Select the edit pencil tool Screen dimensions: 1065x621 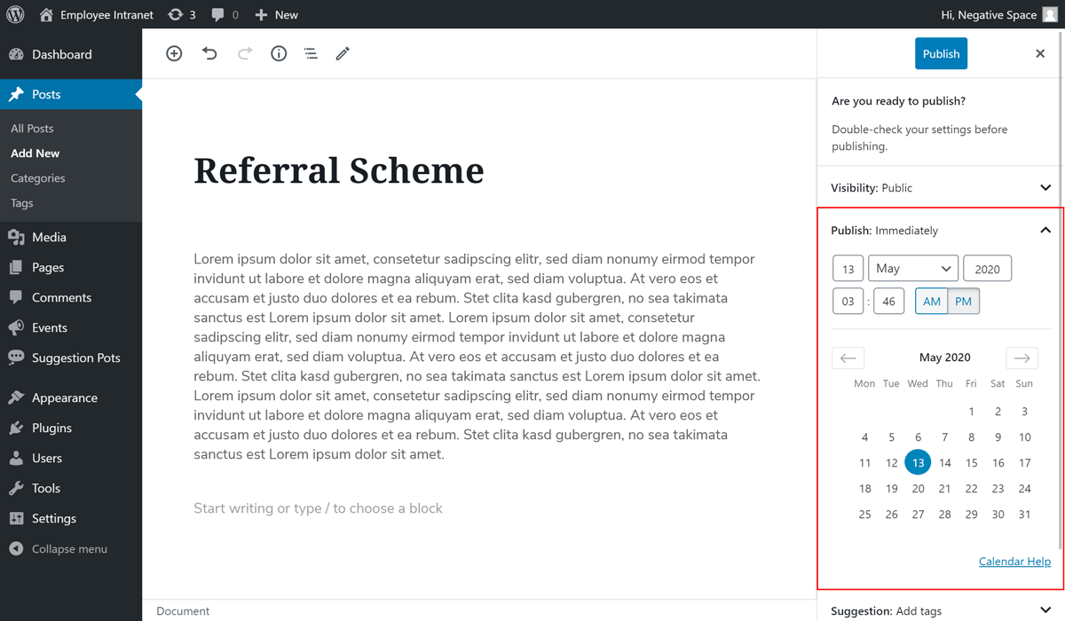click(343, 53)
